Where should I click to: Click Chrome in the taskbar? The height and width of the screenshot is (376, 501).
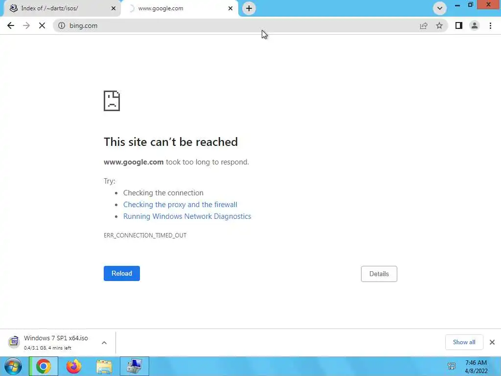[44, 366]
